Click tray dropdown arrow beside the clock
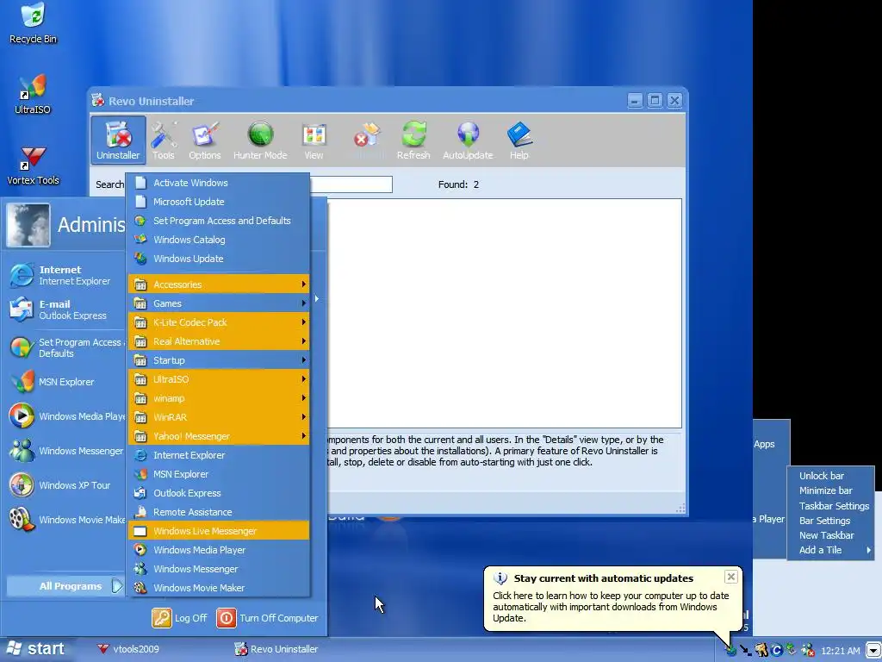Screen dimensions: 882x662 873,650
